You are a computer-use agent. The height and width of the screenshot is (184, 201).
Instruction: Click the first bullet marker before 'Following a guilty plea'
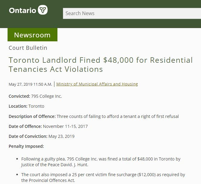click(17, 159)
